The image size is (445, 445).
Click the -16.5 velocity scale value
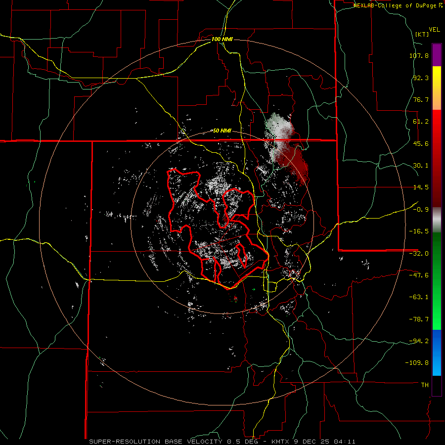pos(419,231)
